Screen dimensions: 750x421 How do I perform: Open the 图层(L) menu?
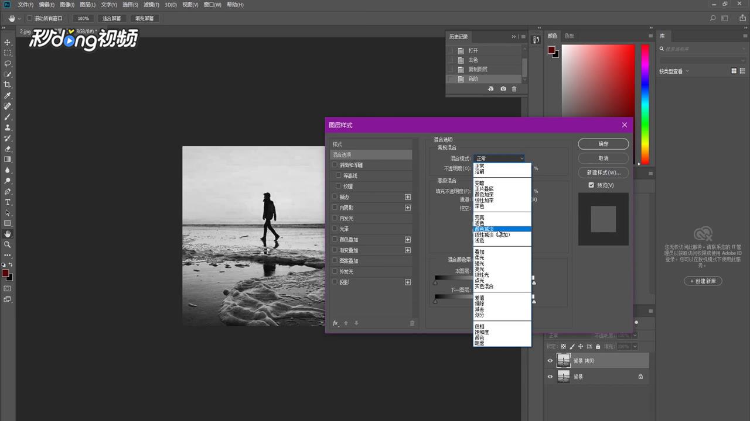88,5
